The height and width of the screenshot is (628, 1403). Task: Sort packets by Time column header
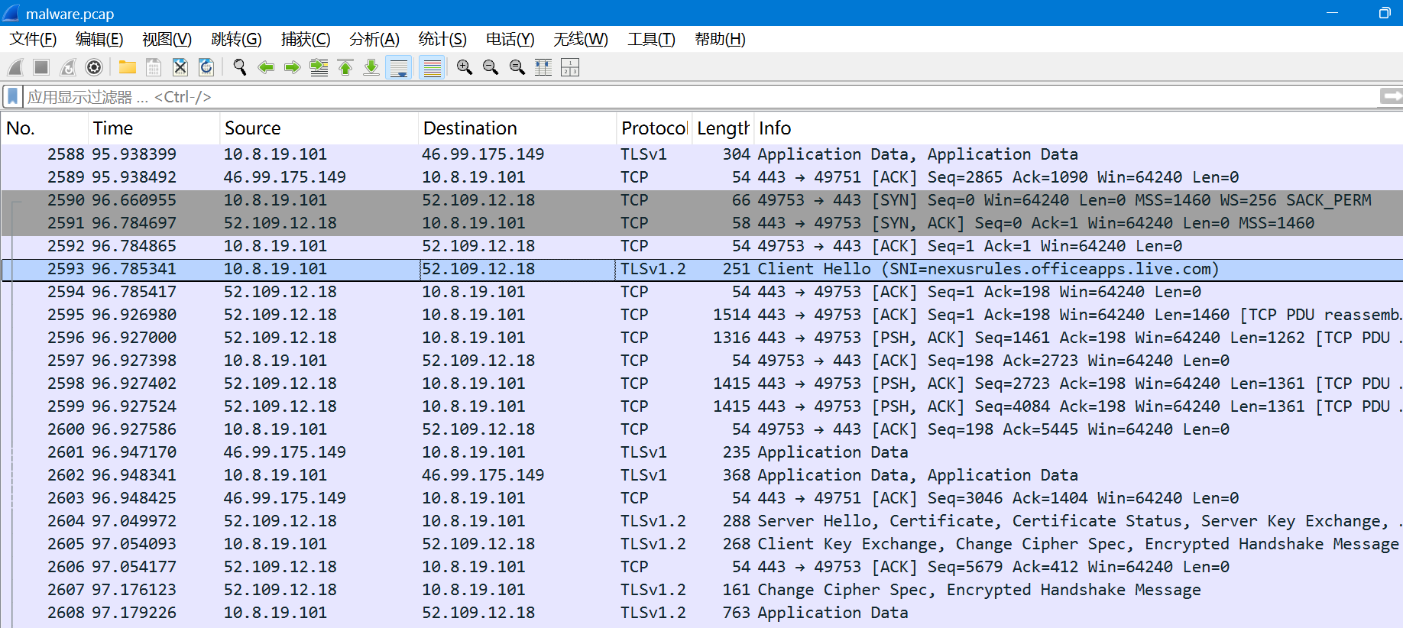click(112, 128)
